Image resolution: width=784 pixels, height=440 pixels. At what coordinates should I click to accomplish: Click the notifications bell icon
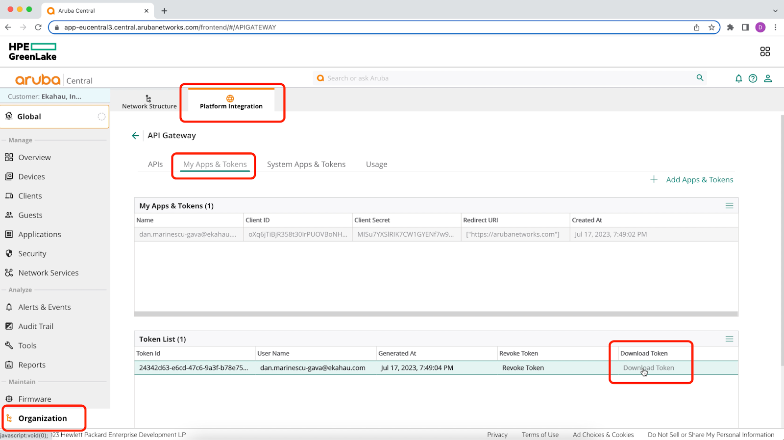(738, 78)
